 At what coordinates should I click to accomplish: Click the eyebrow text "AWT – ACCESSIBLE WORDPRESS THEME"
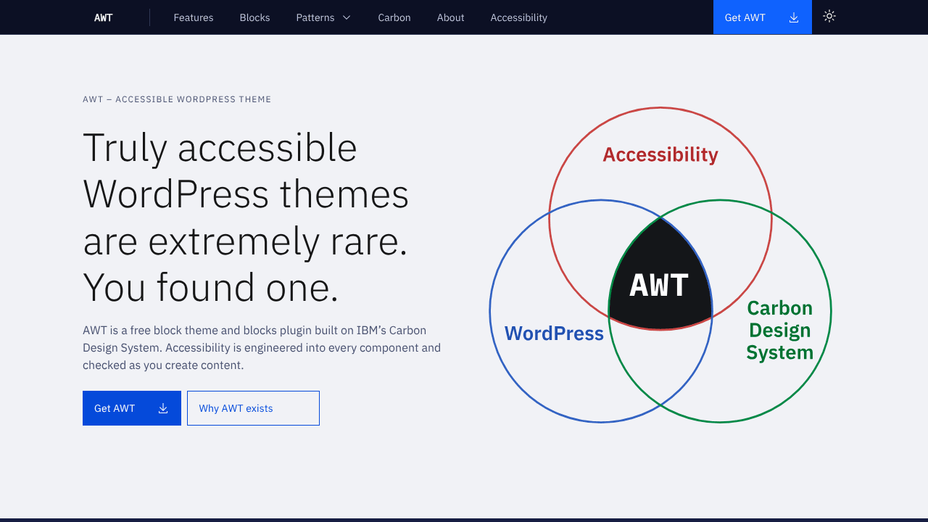[177, 99]
